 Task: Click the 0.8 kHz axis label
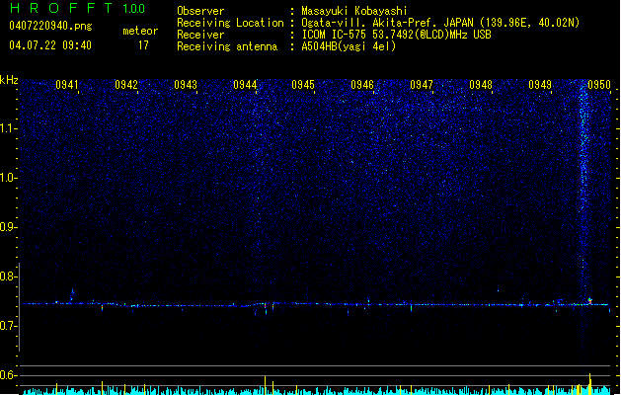pyautogui.click(x=8, y=276)
